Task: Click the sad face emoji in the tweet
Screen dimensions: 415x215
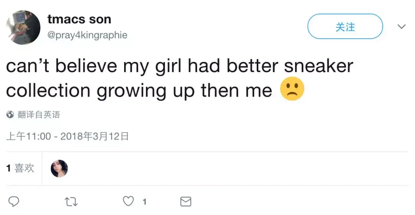Action: pyautogui.click(x=292, y=90)
